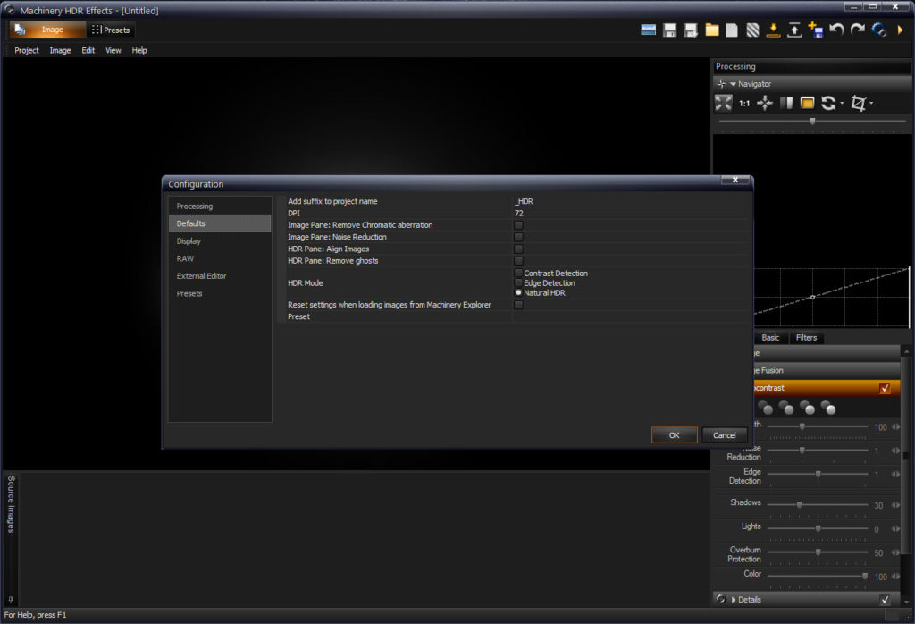Click the split before/after compare icon
Image resolution: width=915 pixels, height=624 pixels.
[786, 104]
